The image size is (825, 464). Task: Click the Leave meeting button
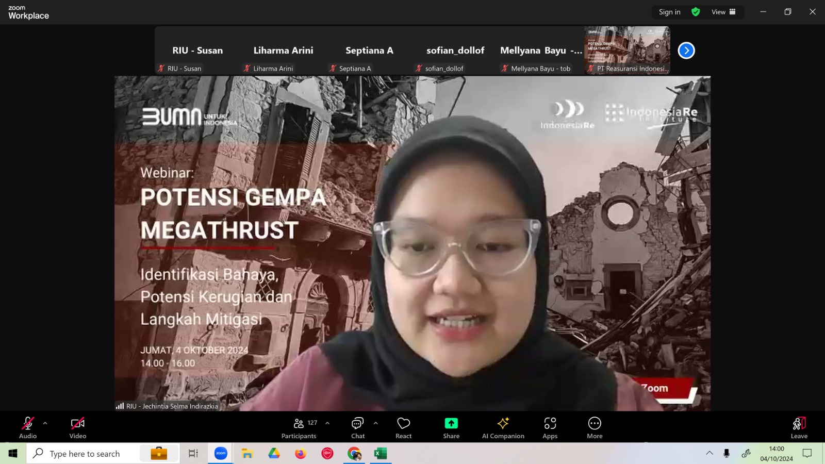pos(799,428)
